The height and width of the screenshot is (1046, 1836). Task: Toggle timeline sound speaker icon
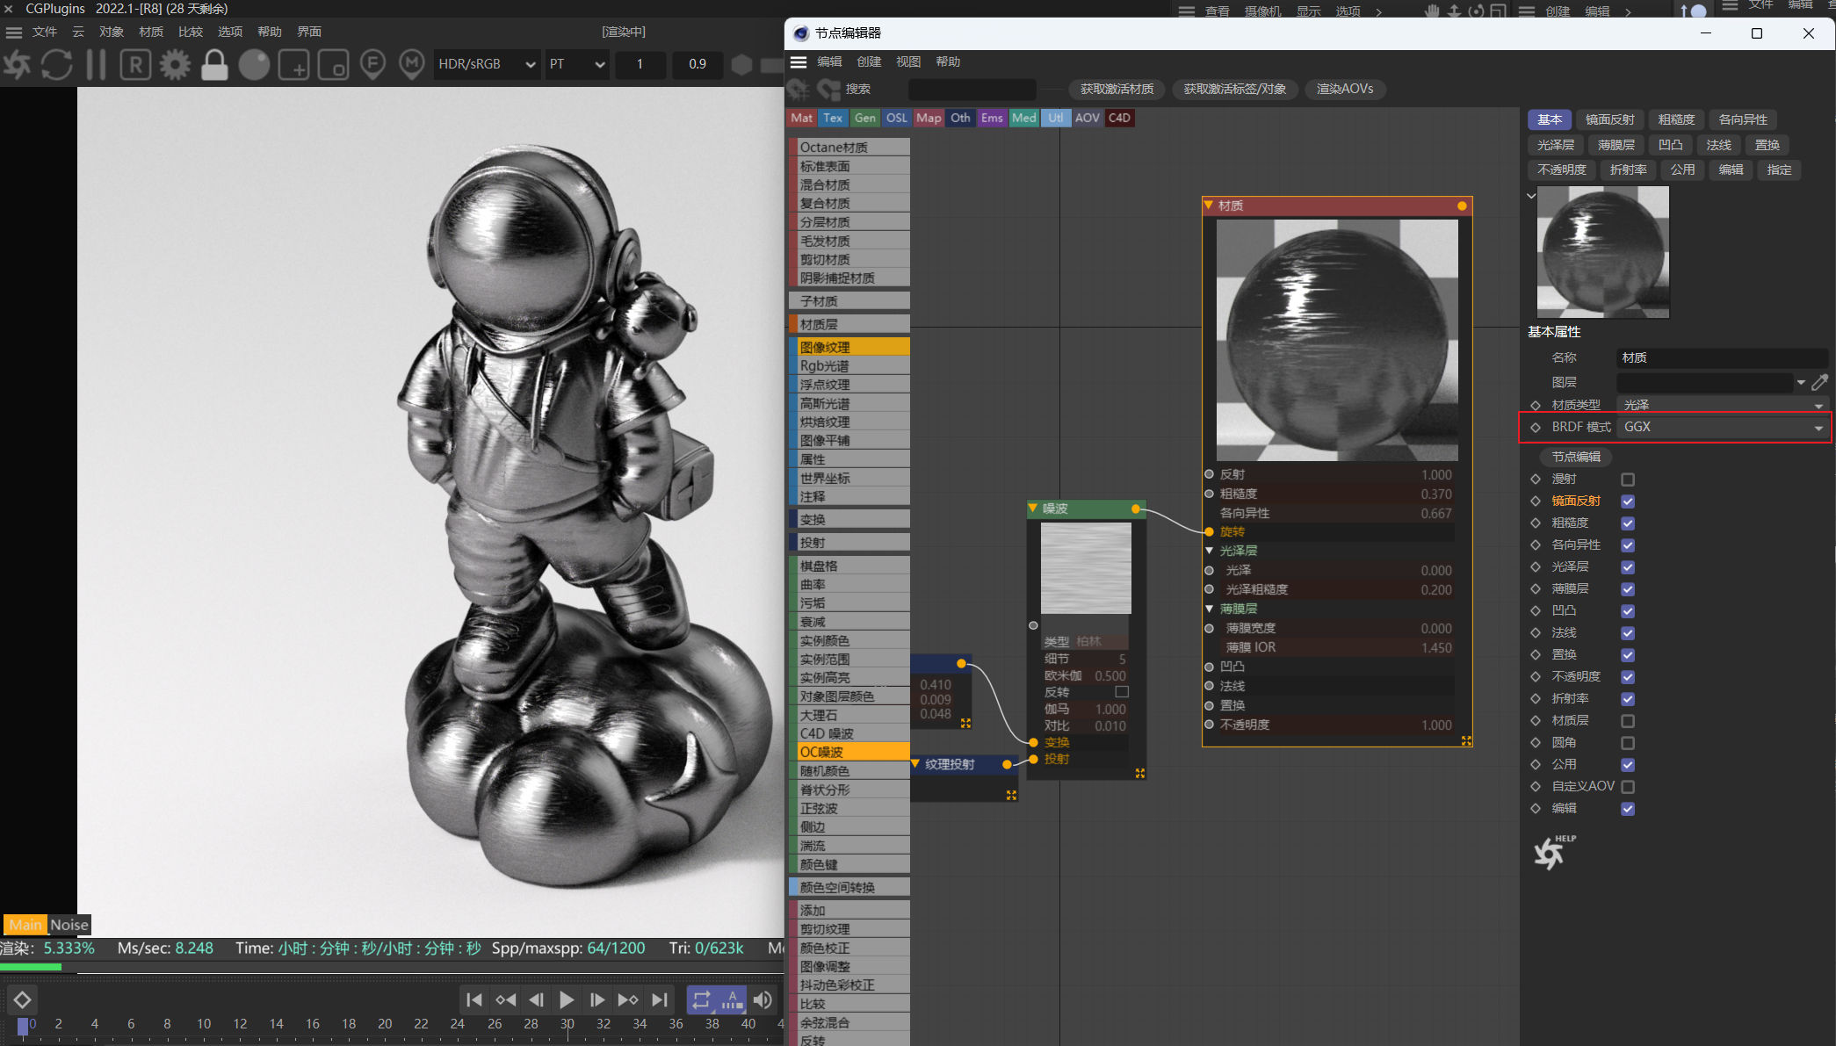(x=763, y=999)
